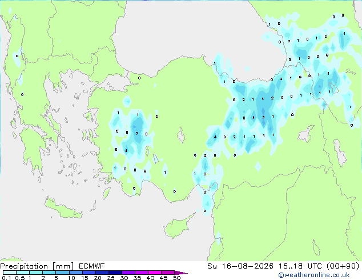362x280 pixels.
Task: Click the legend scale label '10'
Action: click(x=71, y=278)
